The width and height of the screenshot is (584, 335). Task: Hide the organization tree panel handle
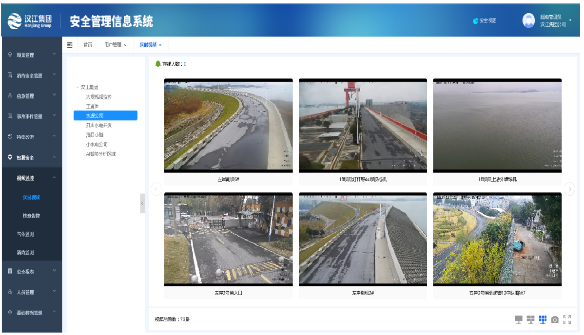pyautogui.click(x=142, y=203)
